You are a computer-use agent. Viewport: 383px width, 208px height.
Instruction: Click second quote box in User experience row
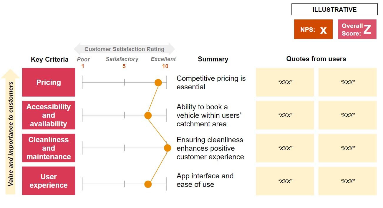point(347,181)
